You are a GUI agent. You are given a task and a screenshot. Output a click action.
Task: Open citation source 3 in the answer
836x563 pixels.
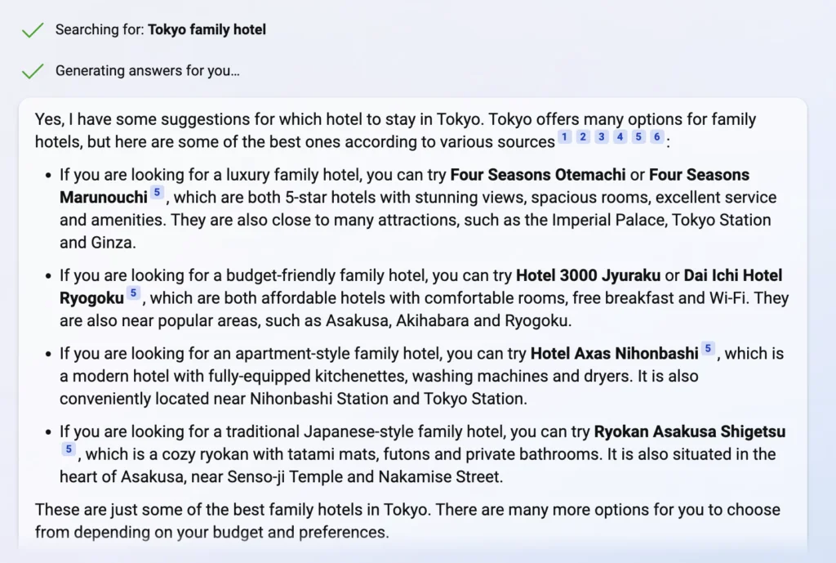pos(601,137)
